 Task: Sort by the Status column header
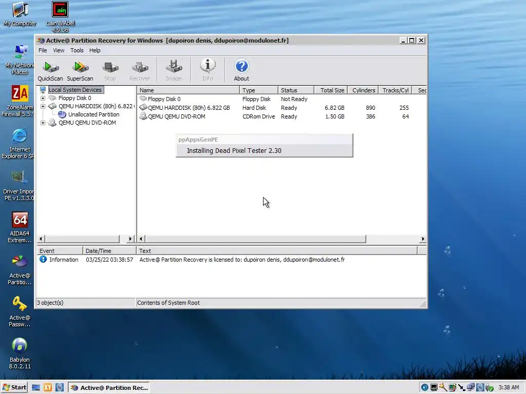pyautogui.click(x=296, y=90)
